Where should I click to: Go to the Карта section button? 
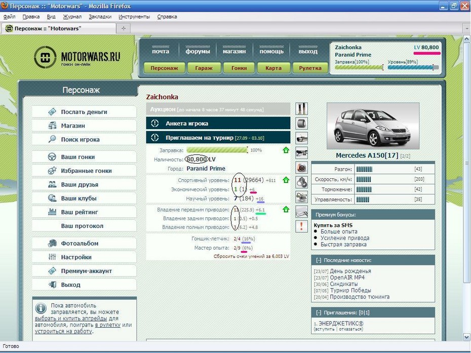(x=273, y=68)
